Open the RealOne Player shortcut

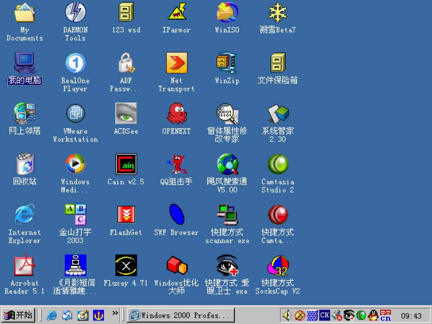coord(75,63)
